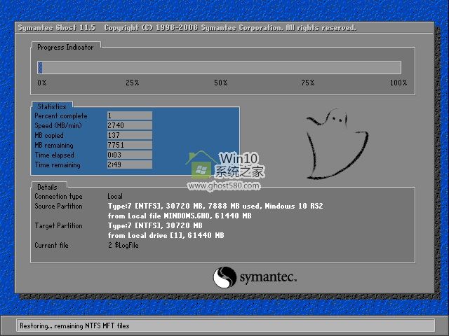The image size is (449, 336).
Task: Click the Source Partition description line
Action: click(x=215, y=206)
